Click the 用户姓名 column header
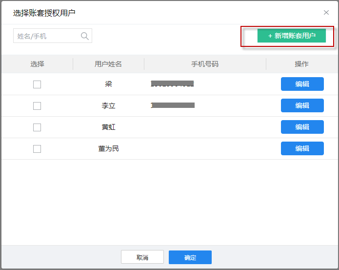Viewport: 339px width, 270px height. (108, 64)
